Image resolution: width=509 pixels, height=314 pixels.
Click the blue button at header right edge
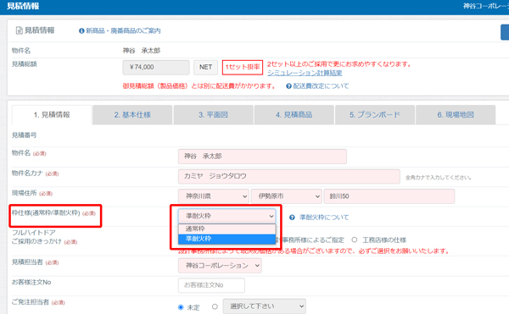click(x=505, y=32)
